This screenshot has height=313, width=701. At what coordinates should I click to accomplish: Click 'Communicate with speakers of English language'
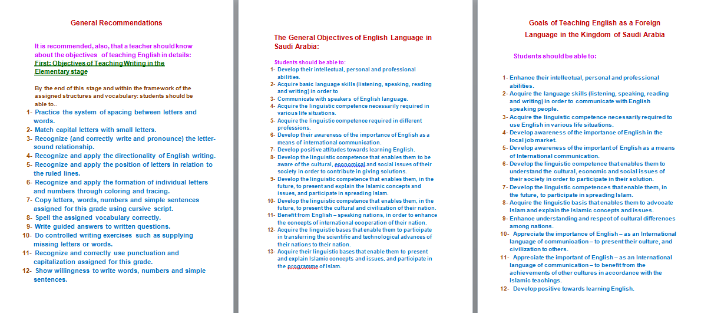point(342,98)
